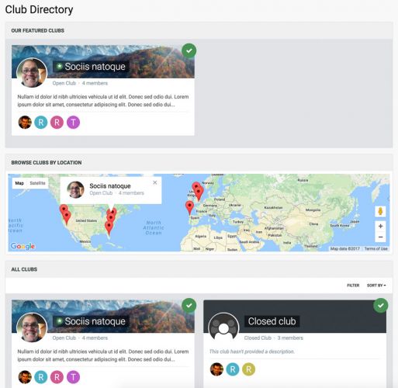This screenshot has height=388, width=398.
Task: Click the purple T member avatar in featured club
Action: 74,122
